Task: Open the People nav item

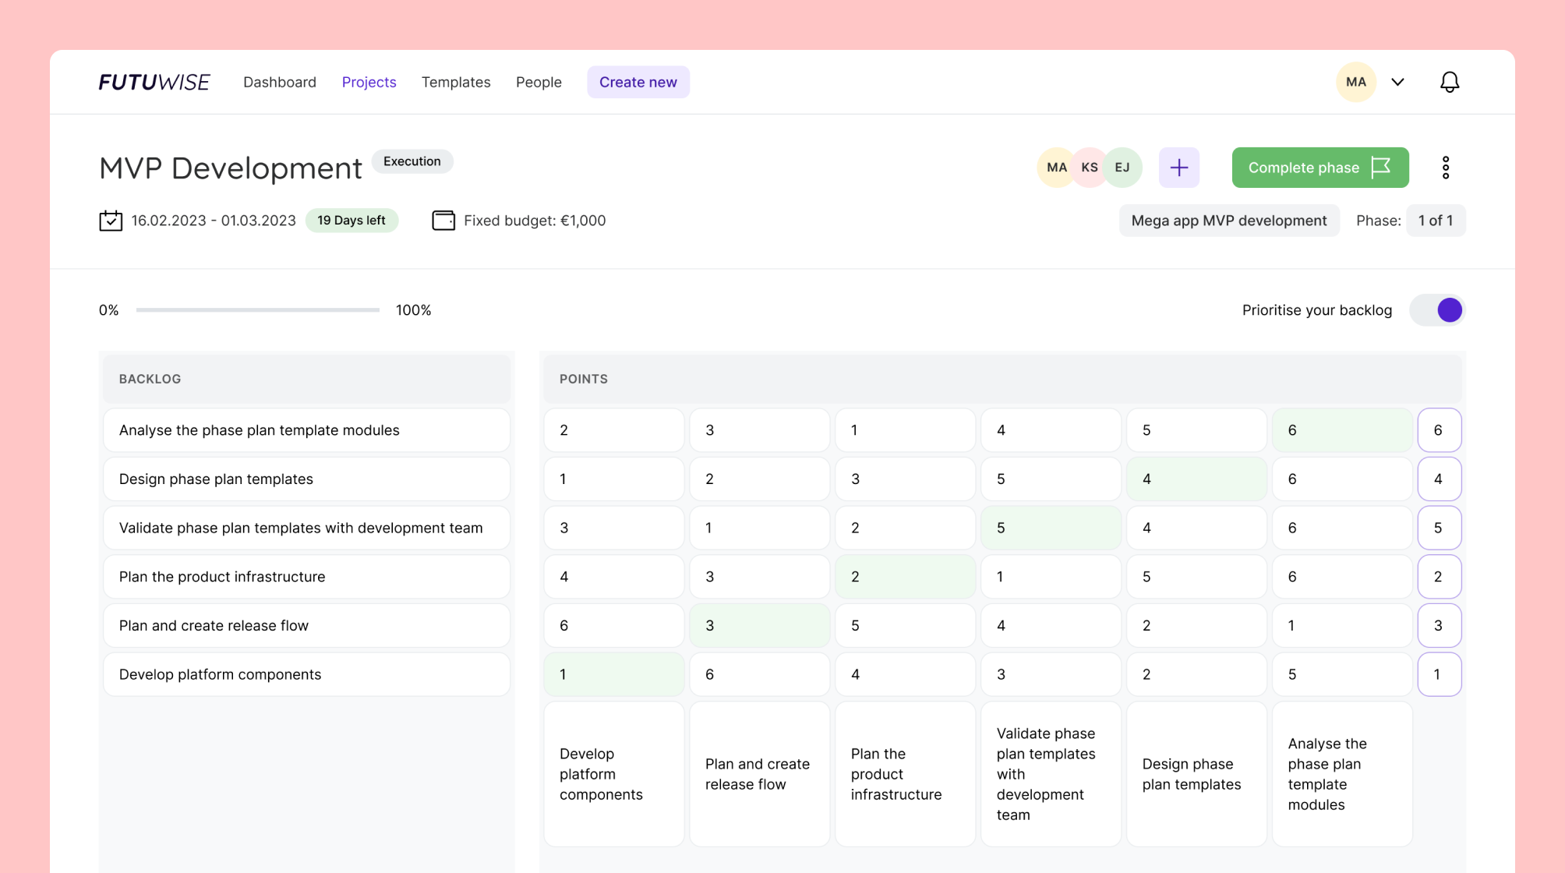Action: [539, 82]
